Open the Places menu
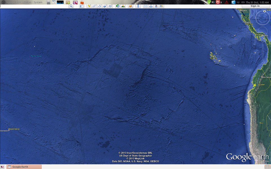Screen dimensions: 271x169 27,2
